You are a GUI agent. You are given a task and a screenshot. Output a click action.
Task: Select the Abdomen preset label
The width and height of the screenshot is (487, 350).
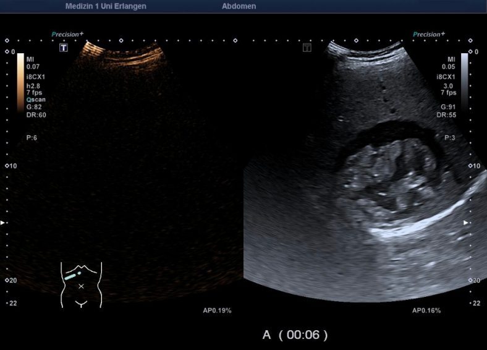[239, 6]
